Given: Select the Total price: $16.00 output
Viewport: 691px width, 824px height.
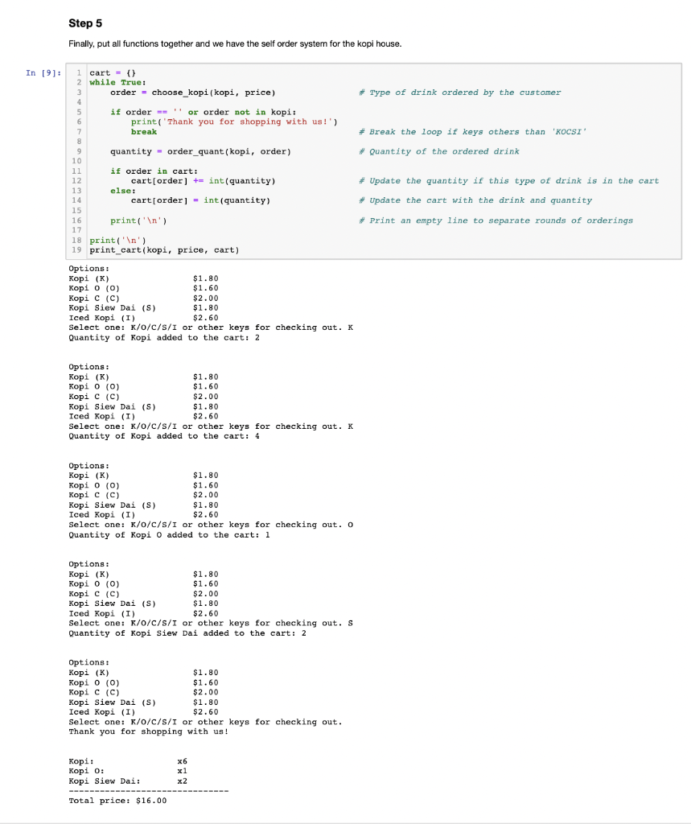Looking at the screenshot, I should (x=117, y=800).
